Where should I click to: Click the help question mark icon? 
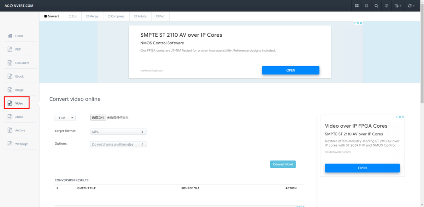point(387,6)
